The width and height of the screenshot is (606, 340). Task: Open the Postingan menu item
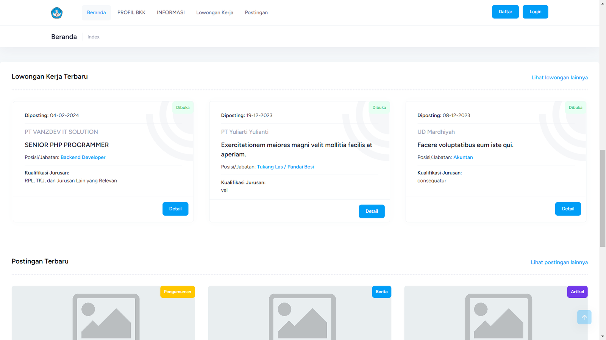coord(256,12)
